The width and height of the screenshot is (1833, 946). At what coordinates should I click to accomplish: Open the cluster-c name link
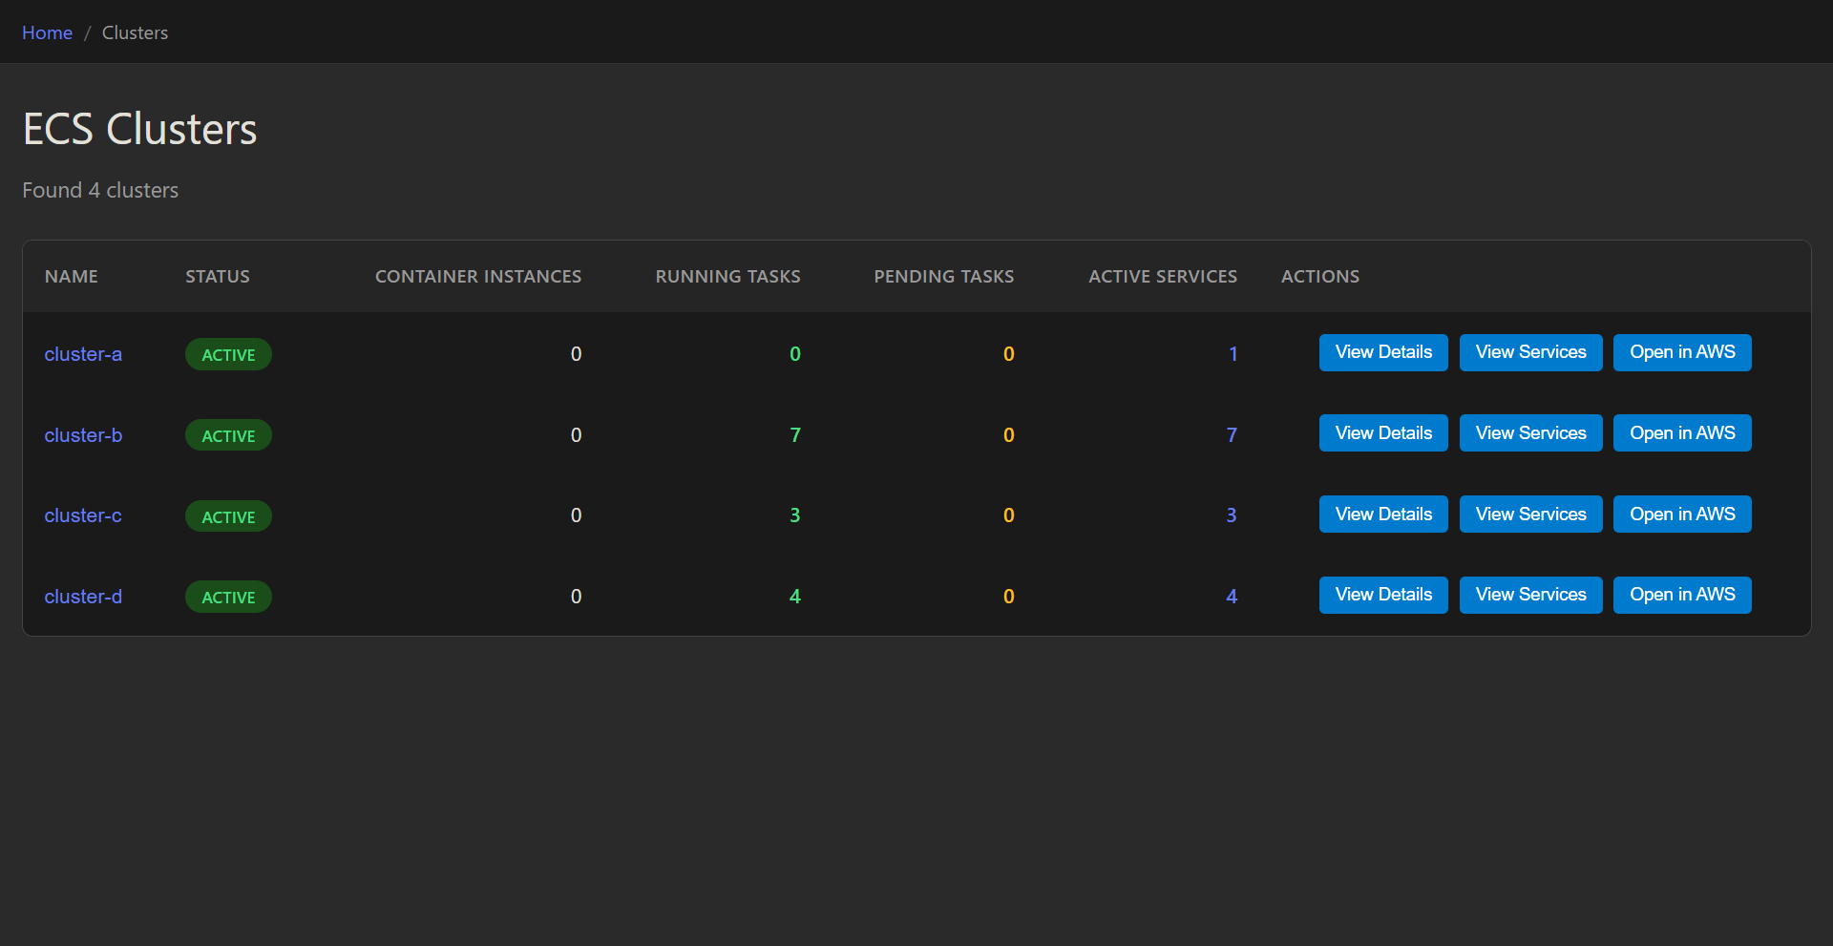pyautogui.click(x=83, y=515)
